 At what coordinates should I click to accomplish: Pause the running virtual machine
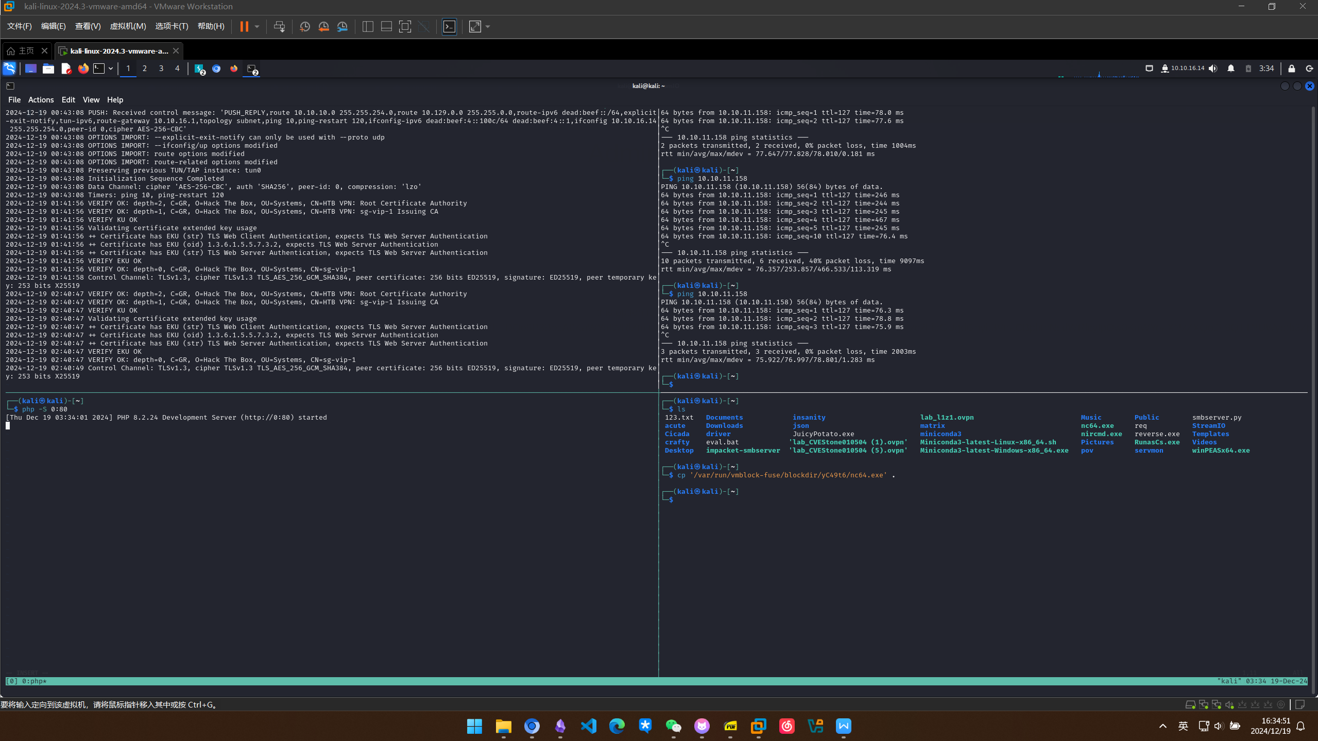point(244,27)
